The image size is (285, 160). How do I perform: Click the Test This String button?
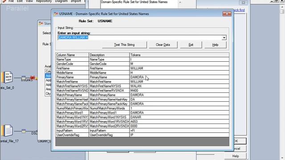pyautogui.click(x=124, y=44)
